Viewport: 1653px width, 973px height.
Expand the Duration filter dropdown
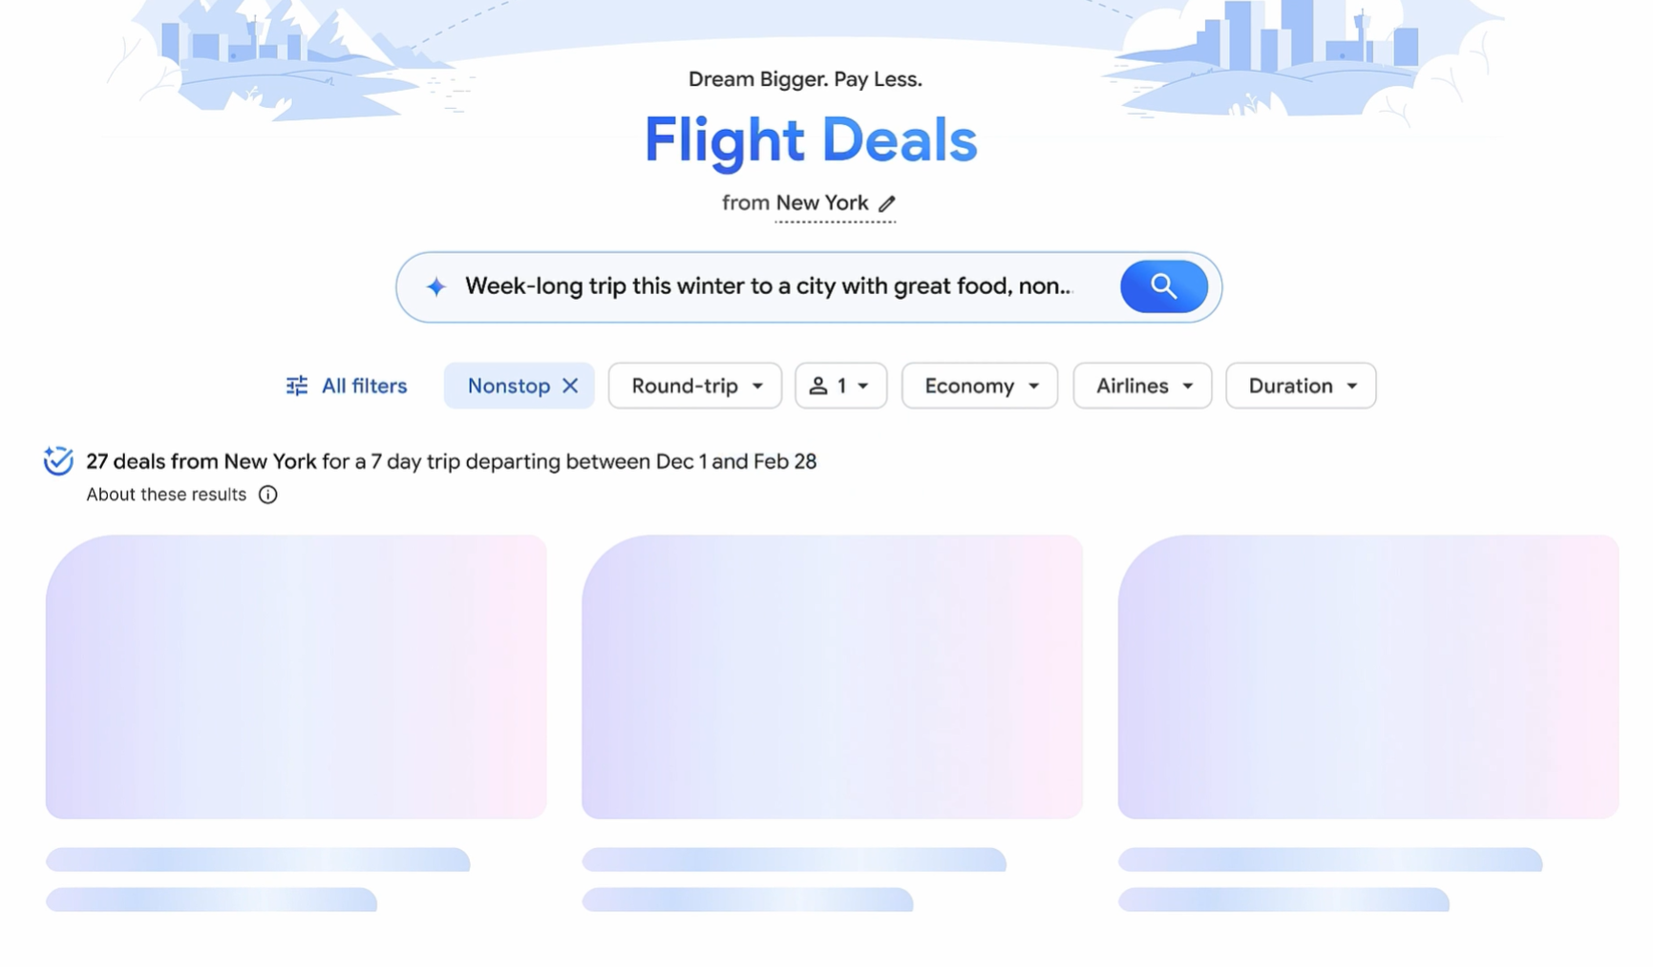tap(1301, 386)
